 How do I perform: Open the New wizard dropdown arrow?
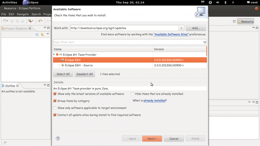[x=8, y=21]
